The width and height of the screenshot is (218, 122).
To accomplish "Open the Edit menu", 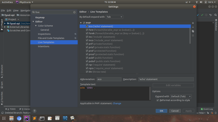I will pyautogui.click(x=9, y=11).
